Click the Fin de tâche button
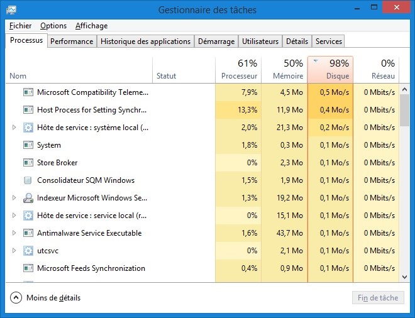 coord(378,298)
